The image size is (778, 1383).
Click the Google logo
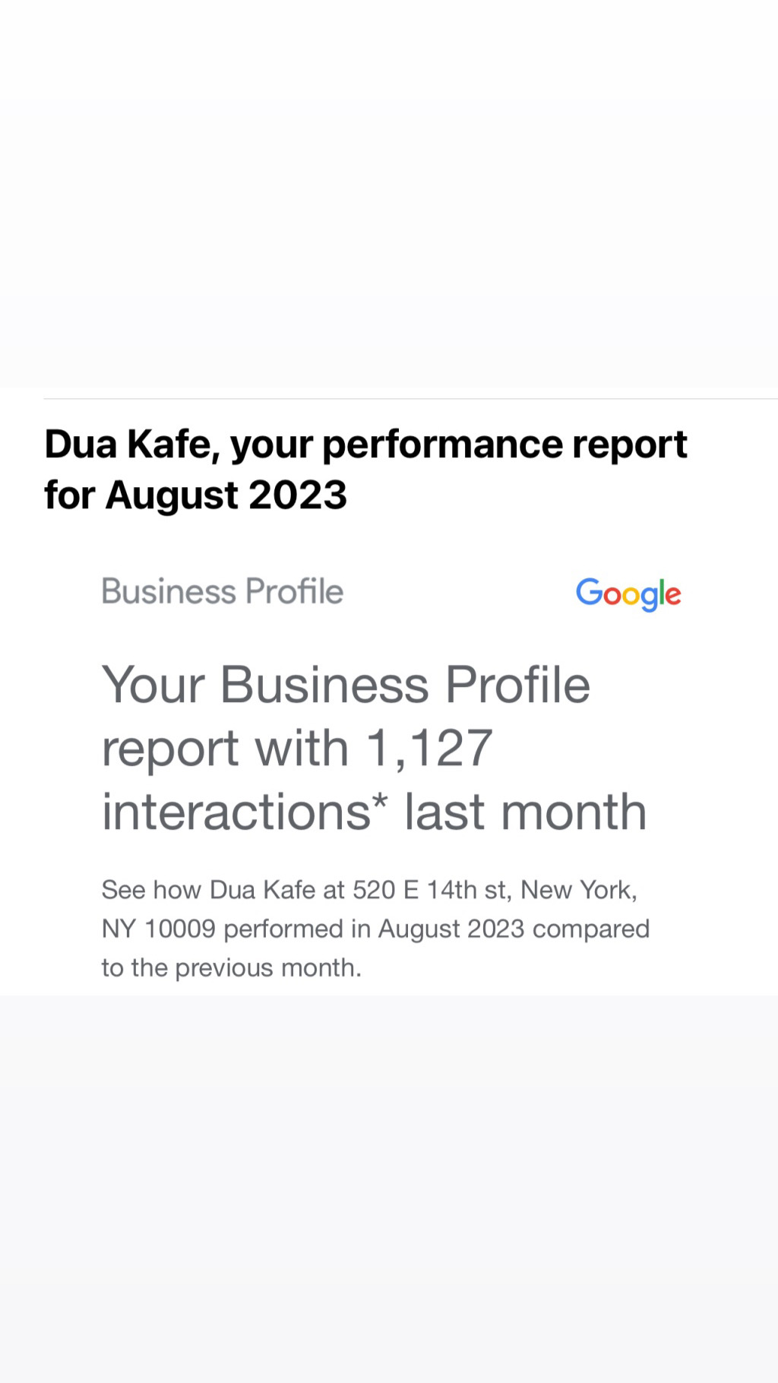point(628,593)
